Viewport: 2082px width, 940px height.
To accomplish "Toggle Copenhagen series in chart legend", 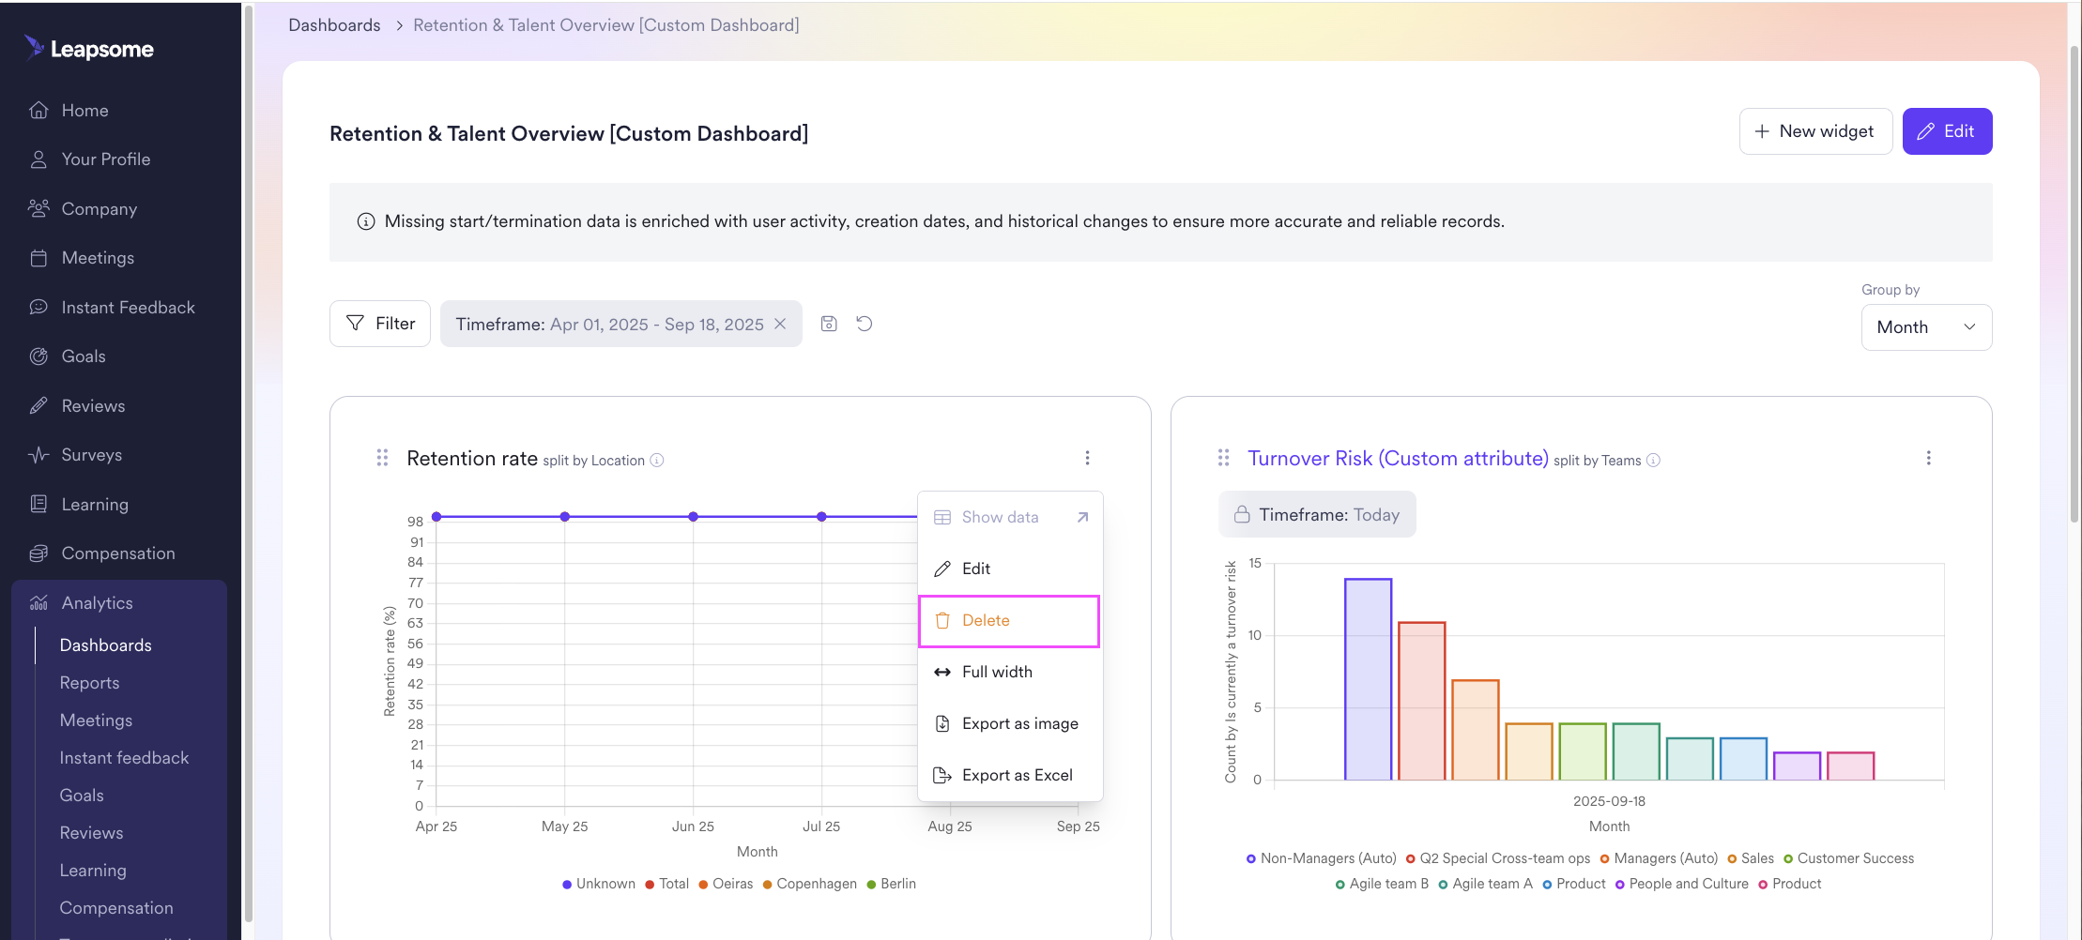I will tap(809, 884).
